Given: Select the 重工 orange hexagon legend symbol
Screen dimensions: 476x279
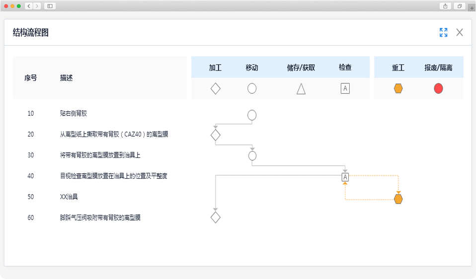Looking at the screenshot, I should pos(398,88).
